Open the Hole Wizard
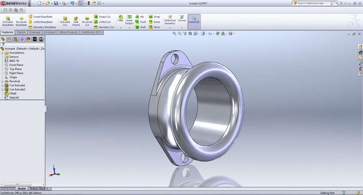Screen dimensions: 363x195 click(x=76, y=21)
